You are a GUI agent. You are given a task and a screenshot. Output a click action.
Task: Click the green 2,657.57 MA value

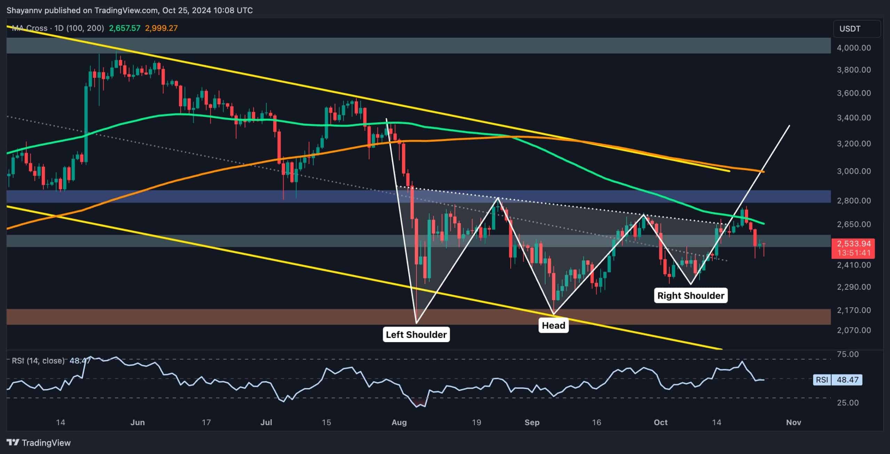click(x=124, y=28)
